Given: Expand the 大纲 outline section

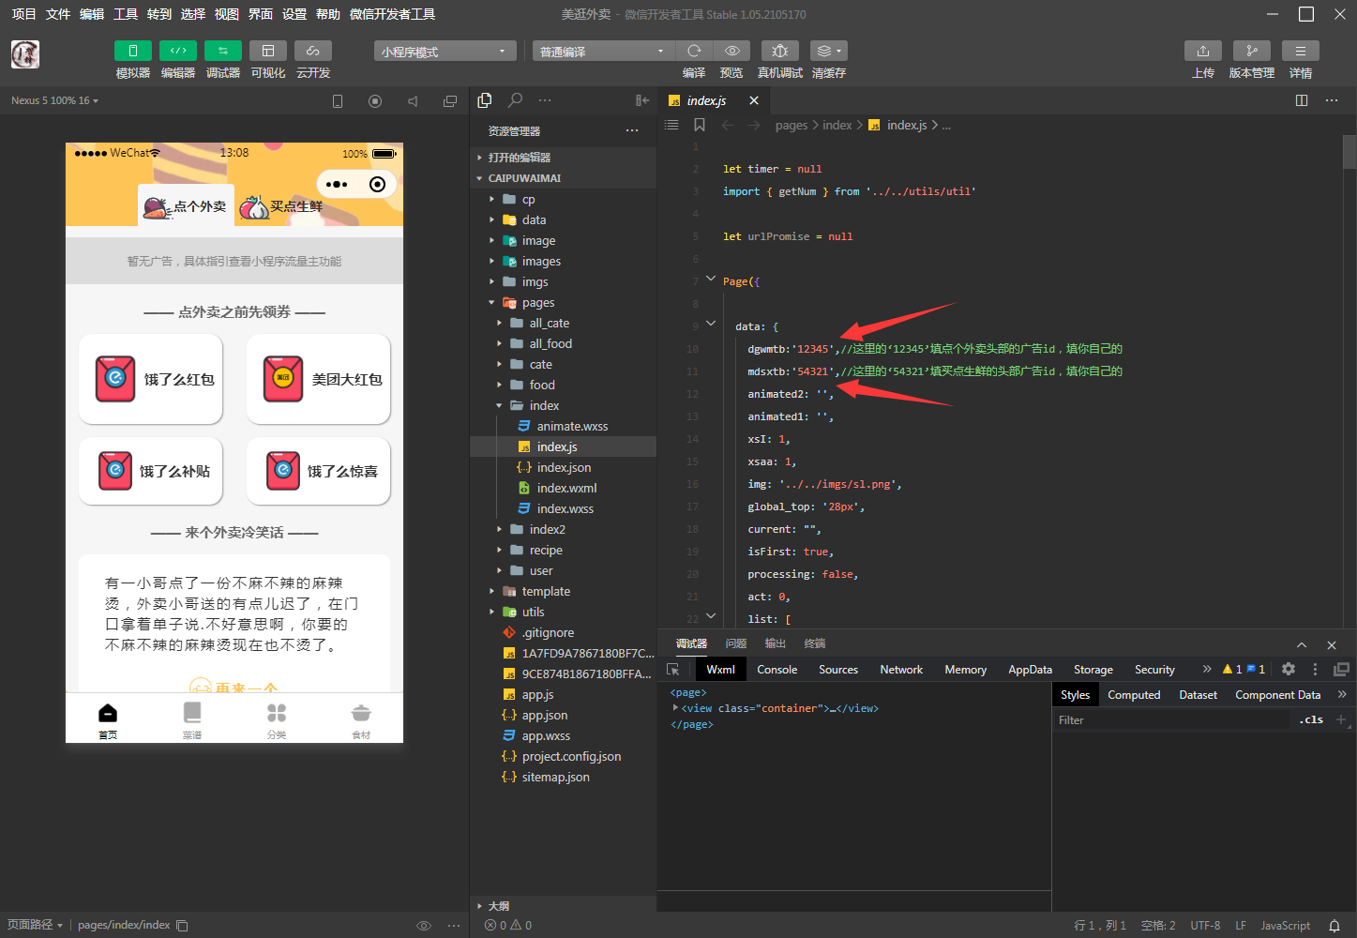Looking at the screenshot, I should pyautogui.click(x=563, y=906).
